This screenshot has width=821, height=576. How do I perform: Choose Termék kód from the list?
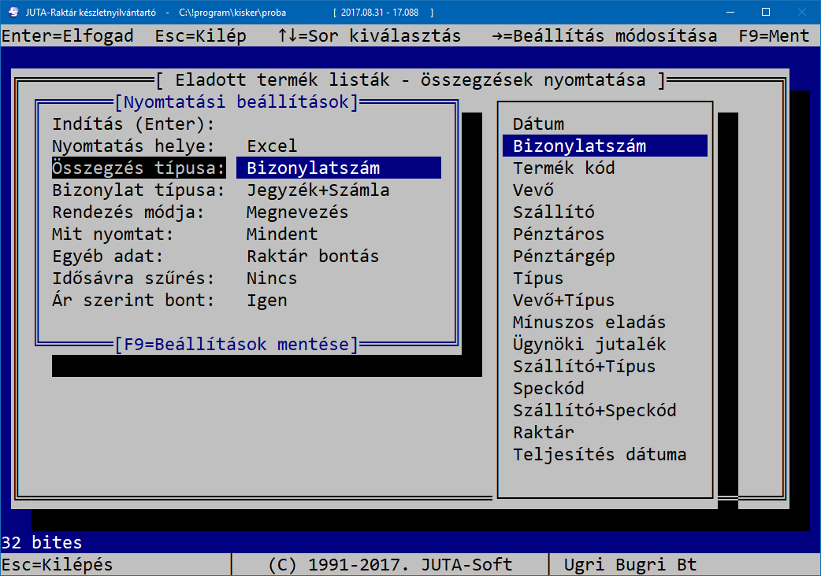point(563,168)
